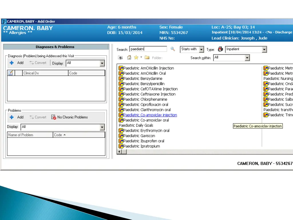Viewport: 293px width, 220px height.
Task: Open the Inpatient type dropdown
Action: tap(264, 50)
